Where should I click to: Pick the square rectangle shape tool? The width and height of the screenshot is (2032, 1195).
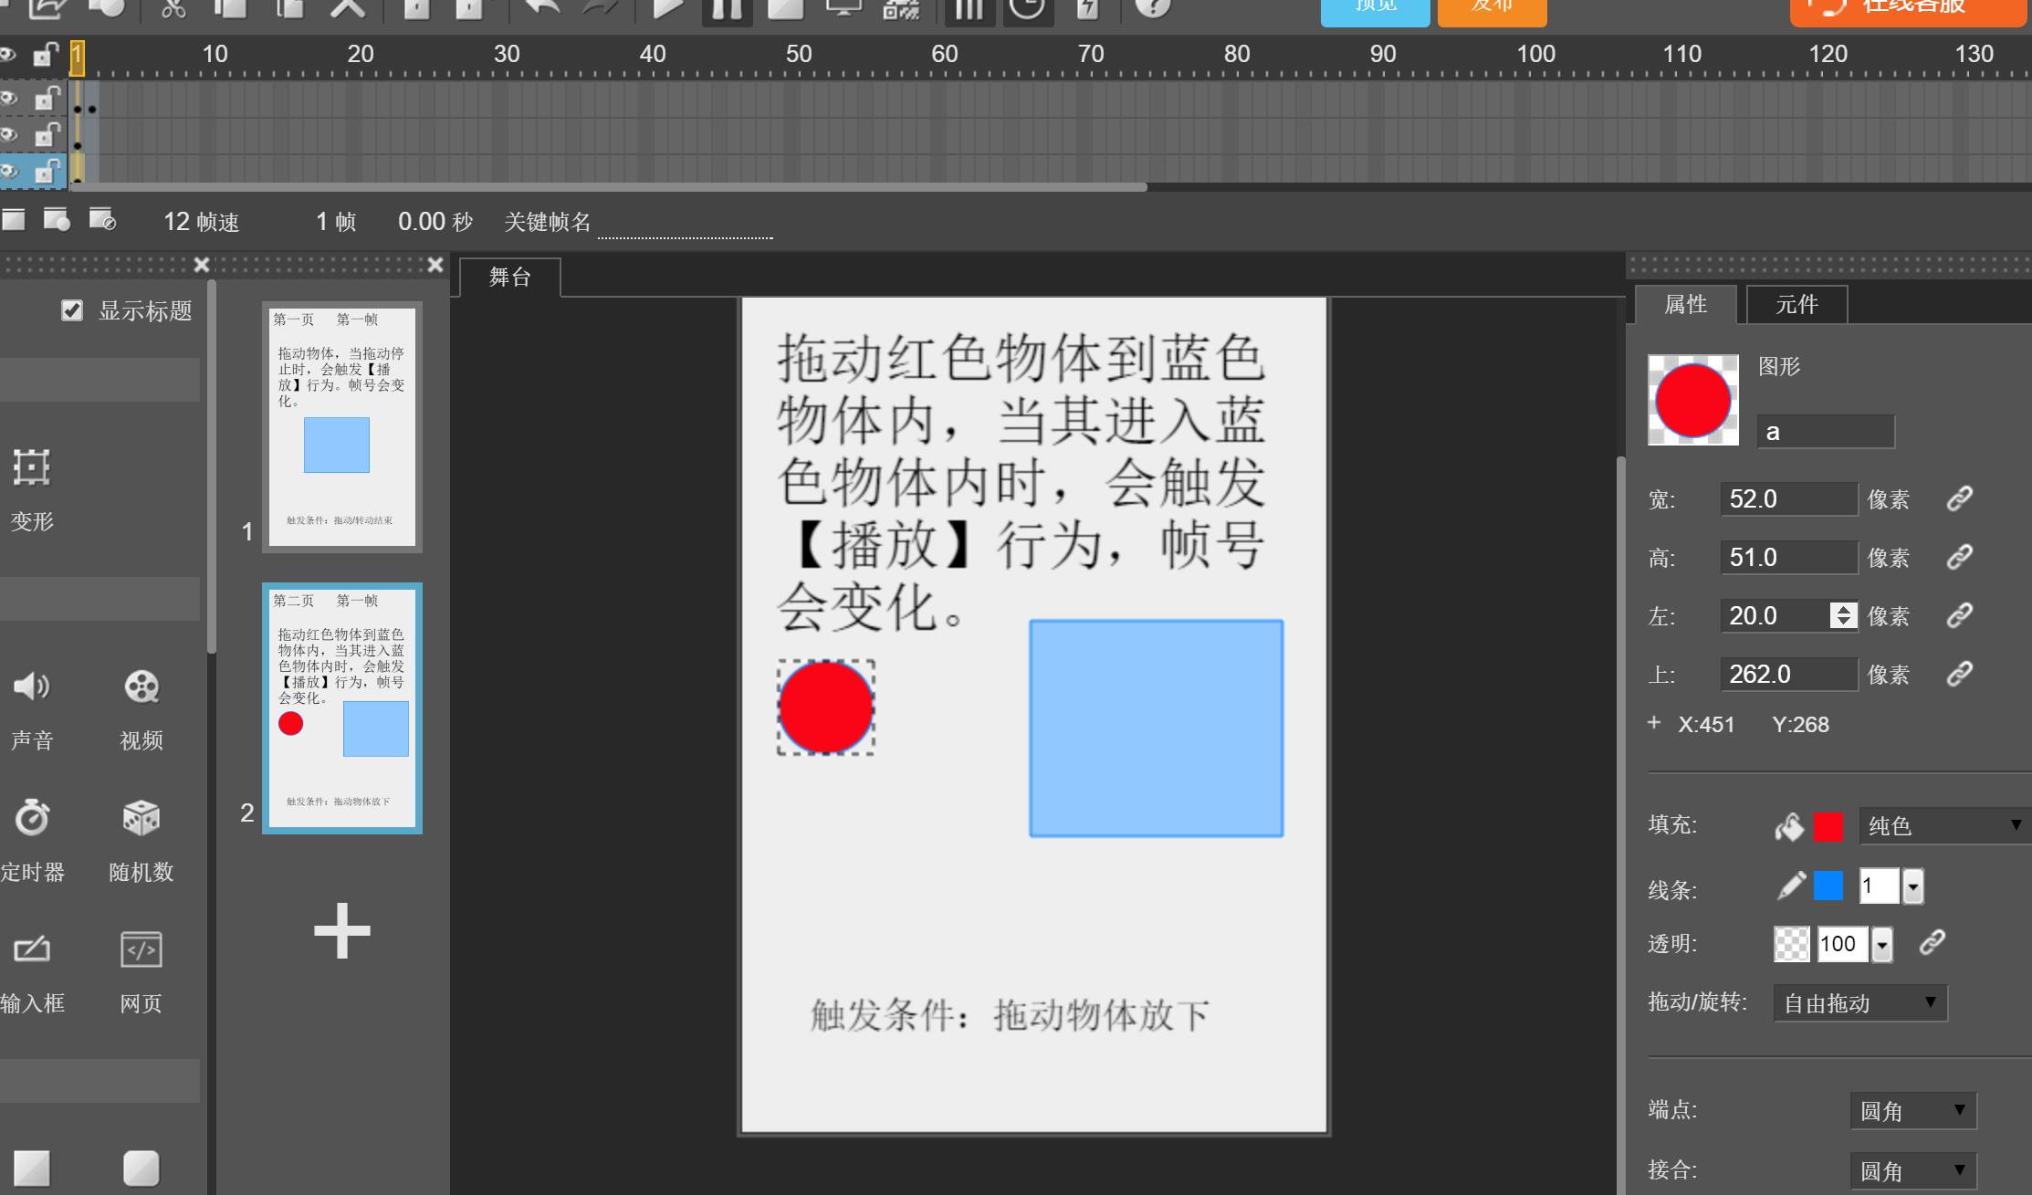pos(32,1168)
